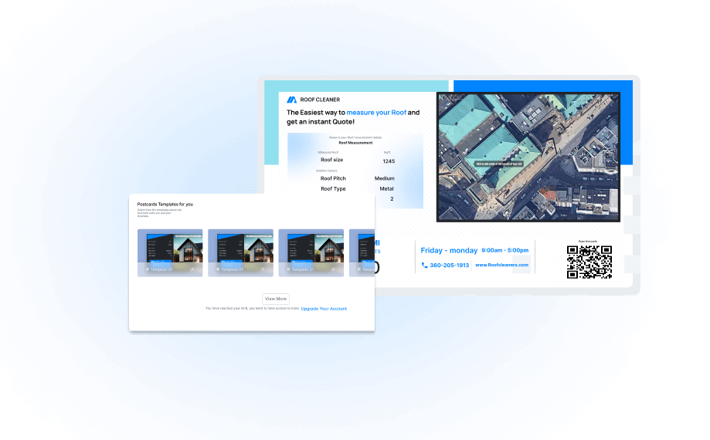Open the www.Roofcleaners.com link
The height and width of the screenshot is (440, 710).
click(501, 265)
